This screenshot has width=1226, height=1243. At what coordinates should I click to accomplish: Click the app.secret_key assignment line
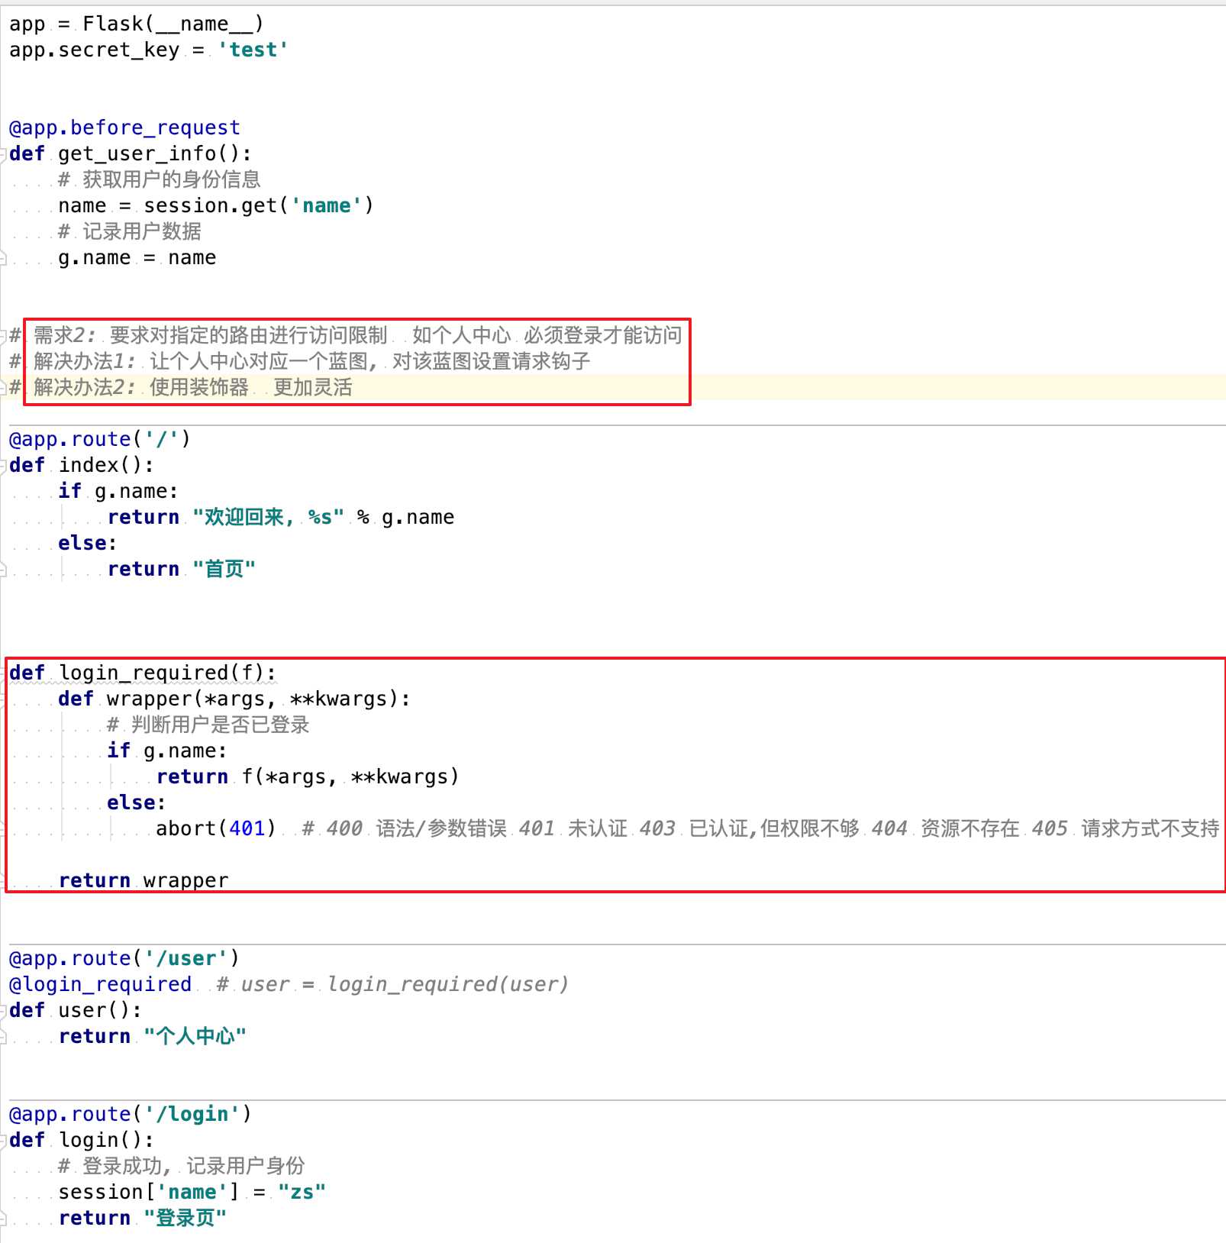(149, 50)
